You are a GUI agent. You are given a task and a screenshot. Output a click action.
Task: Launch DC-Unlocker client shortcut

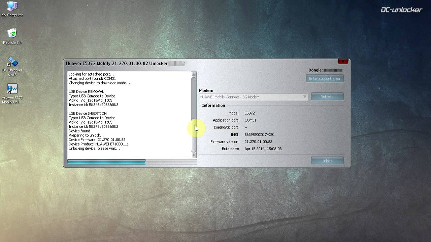[x=12, y=66]
